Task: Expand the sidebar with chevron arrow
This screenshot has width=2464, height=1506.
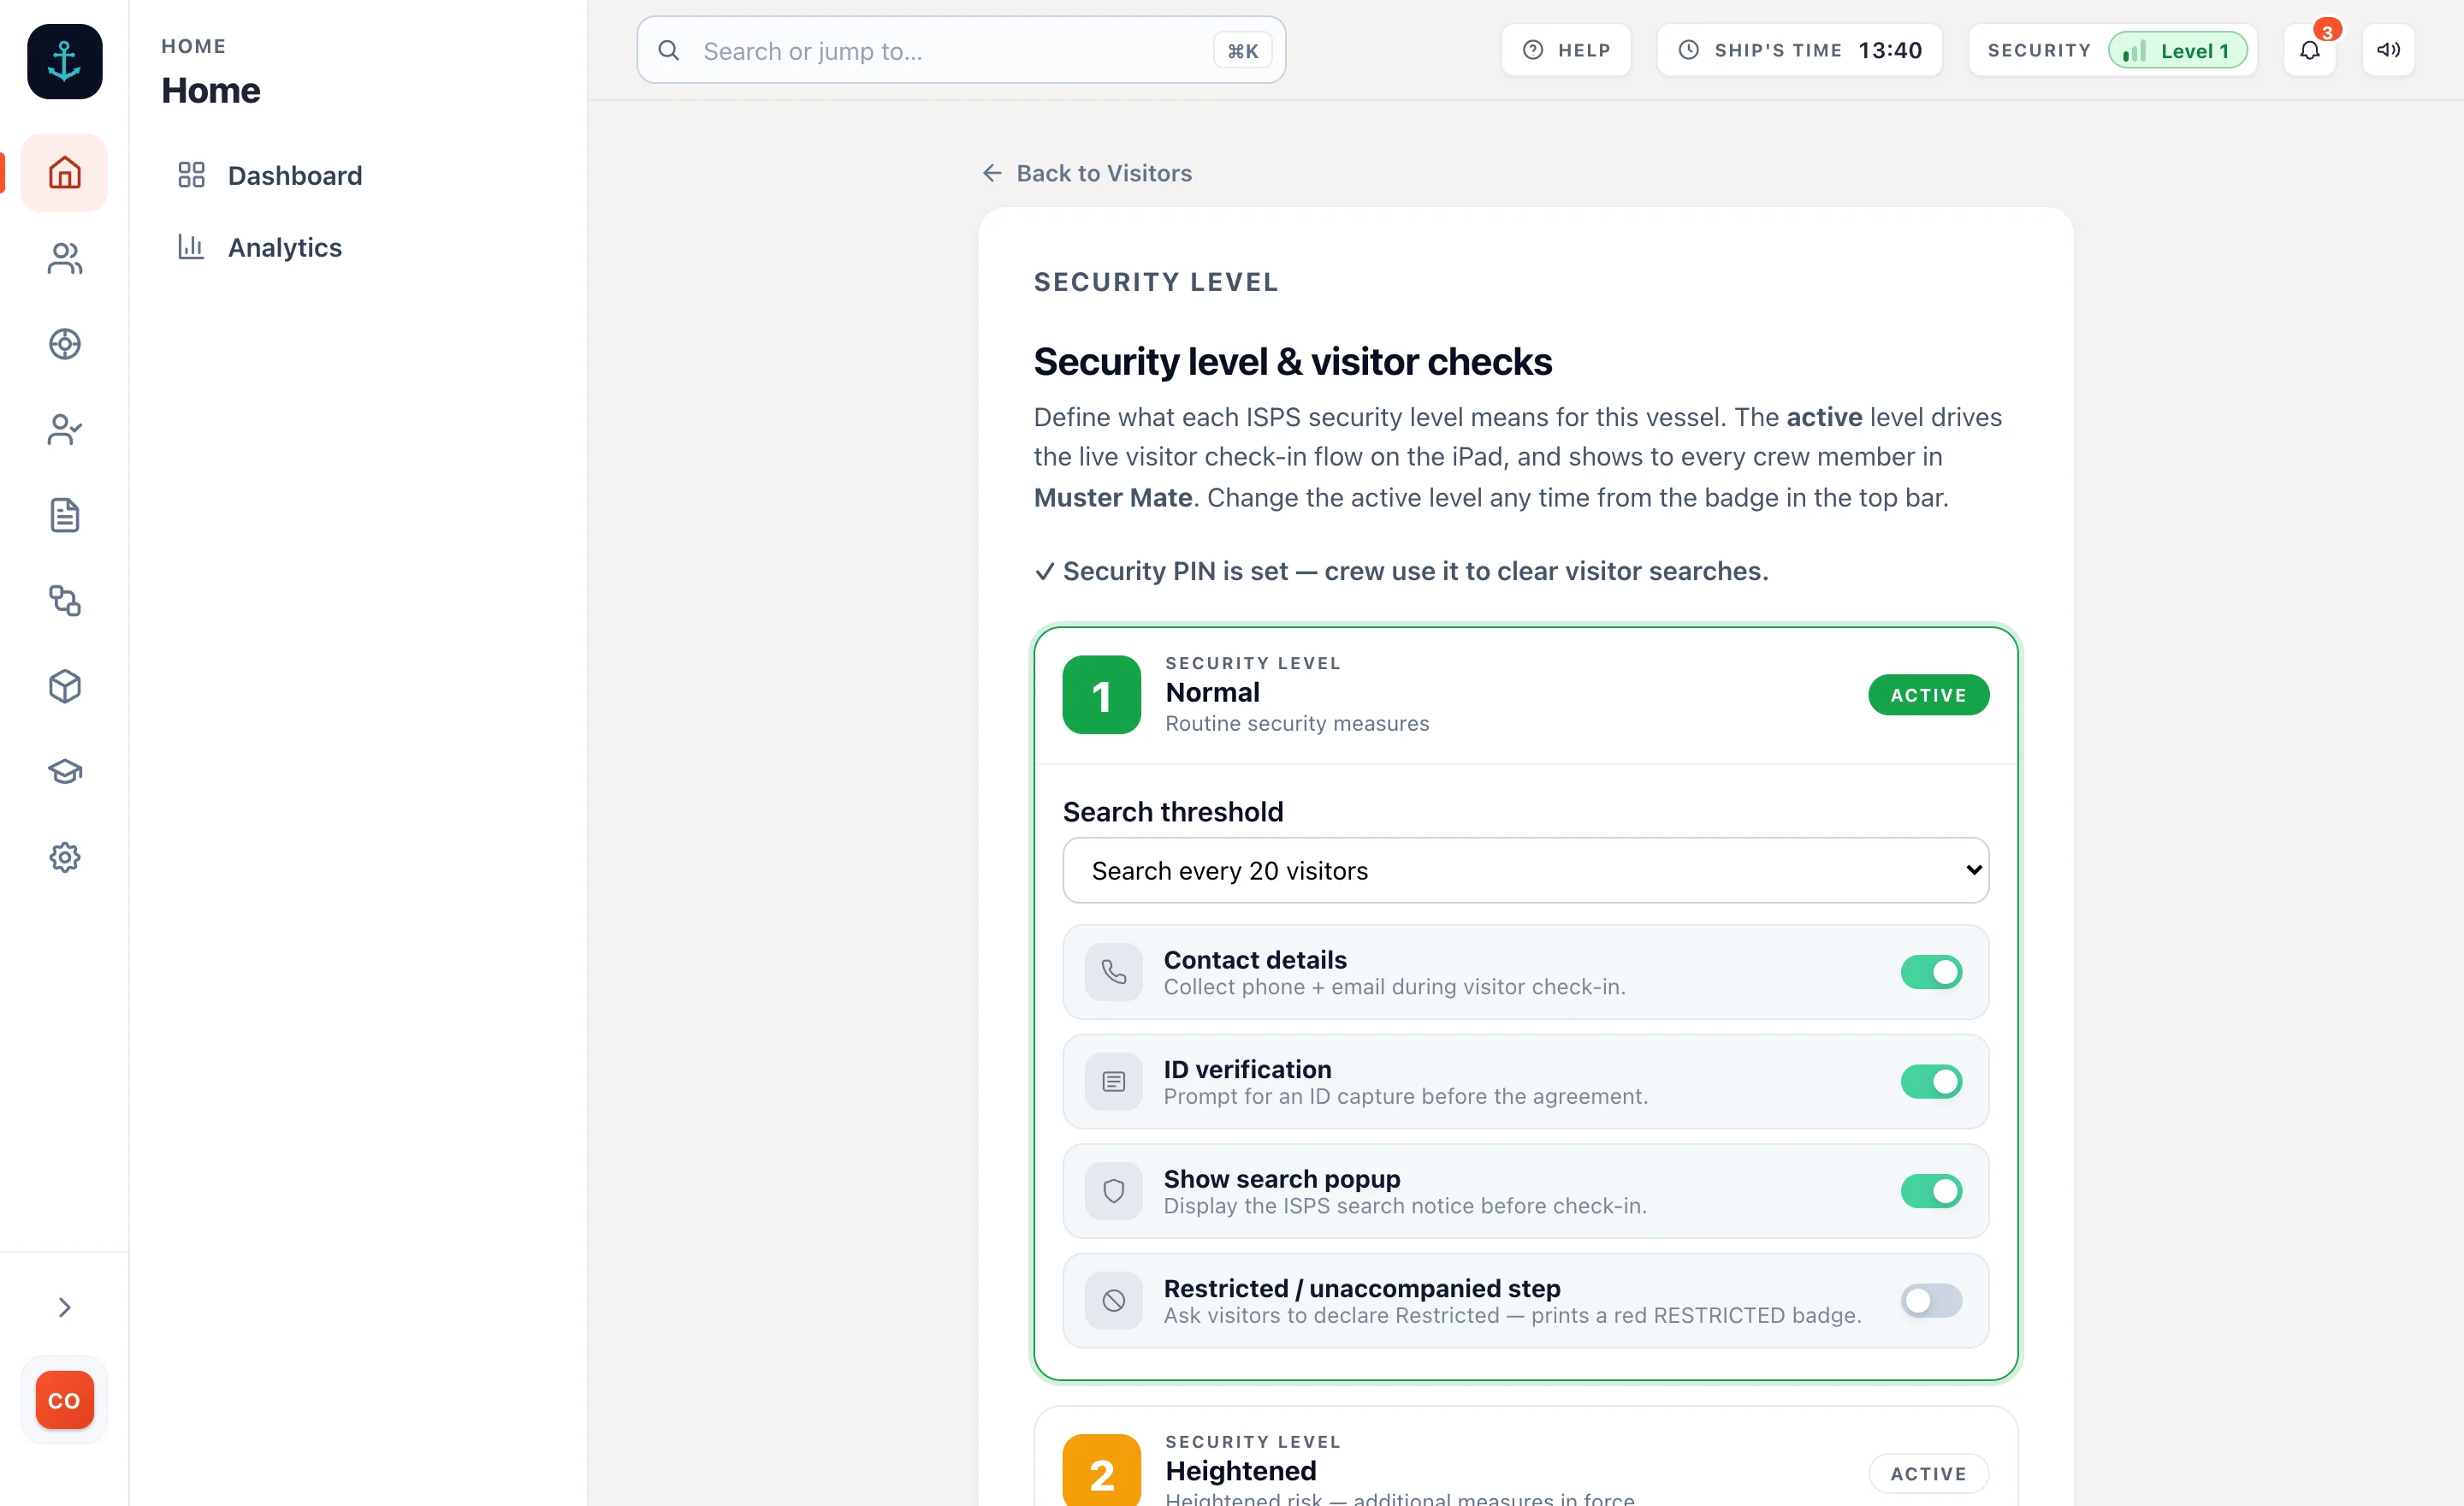Action: click(x=64, y=1307)
